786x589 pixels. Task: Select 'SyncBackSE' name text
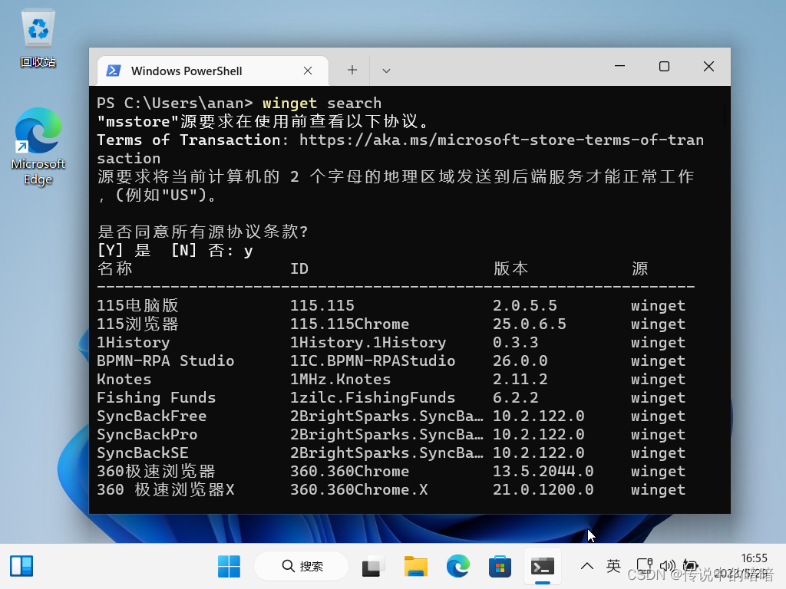(143, 452)
